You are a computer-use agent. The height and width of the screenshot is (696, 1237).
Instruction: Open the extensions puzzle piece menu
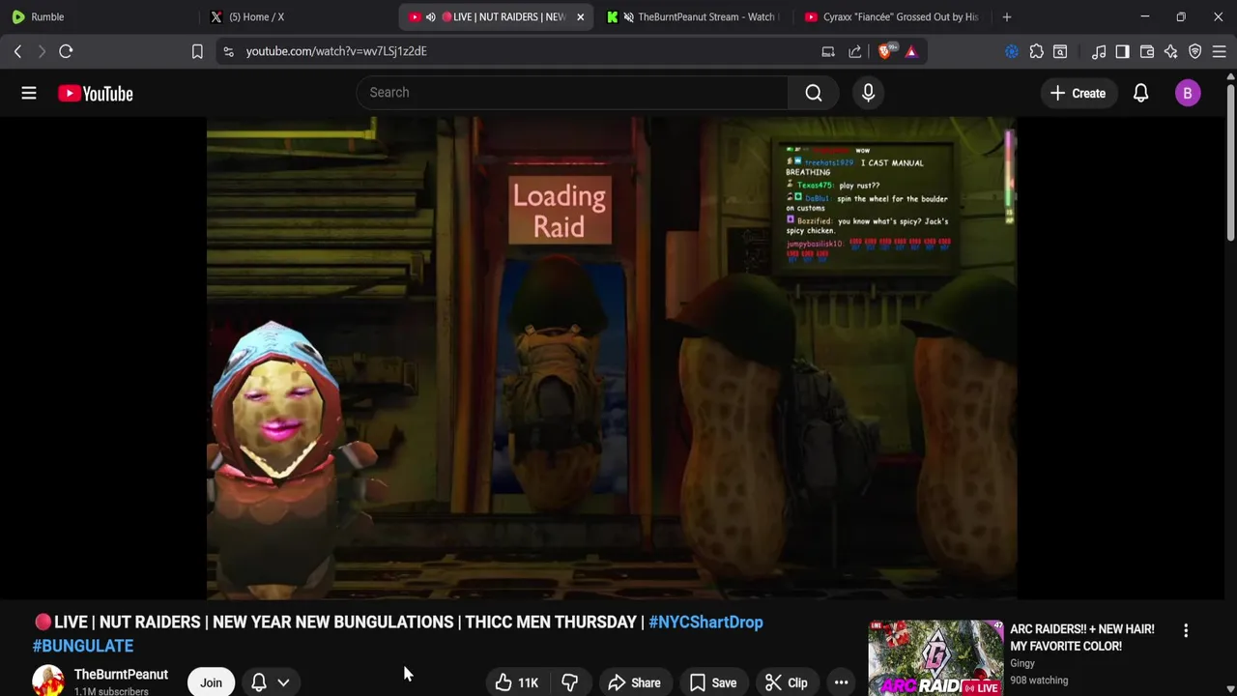(1036, 51)
